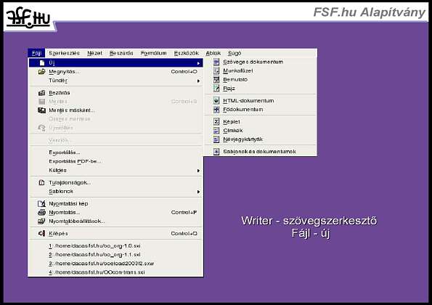
Task: Expand the Küldés submenu arrow
Action: (198, 171)
